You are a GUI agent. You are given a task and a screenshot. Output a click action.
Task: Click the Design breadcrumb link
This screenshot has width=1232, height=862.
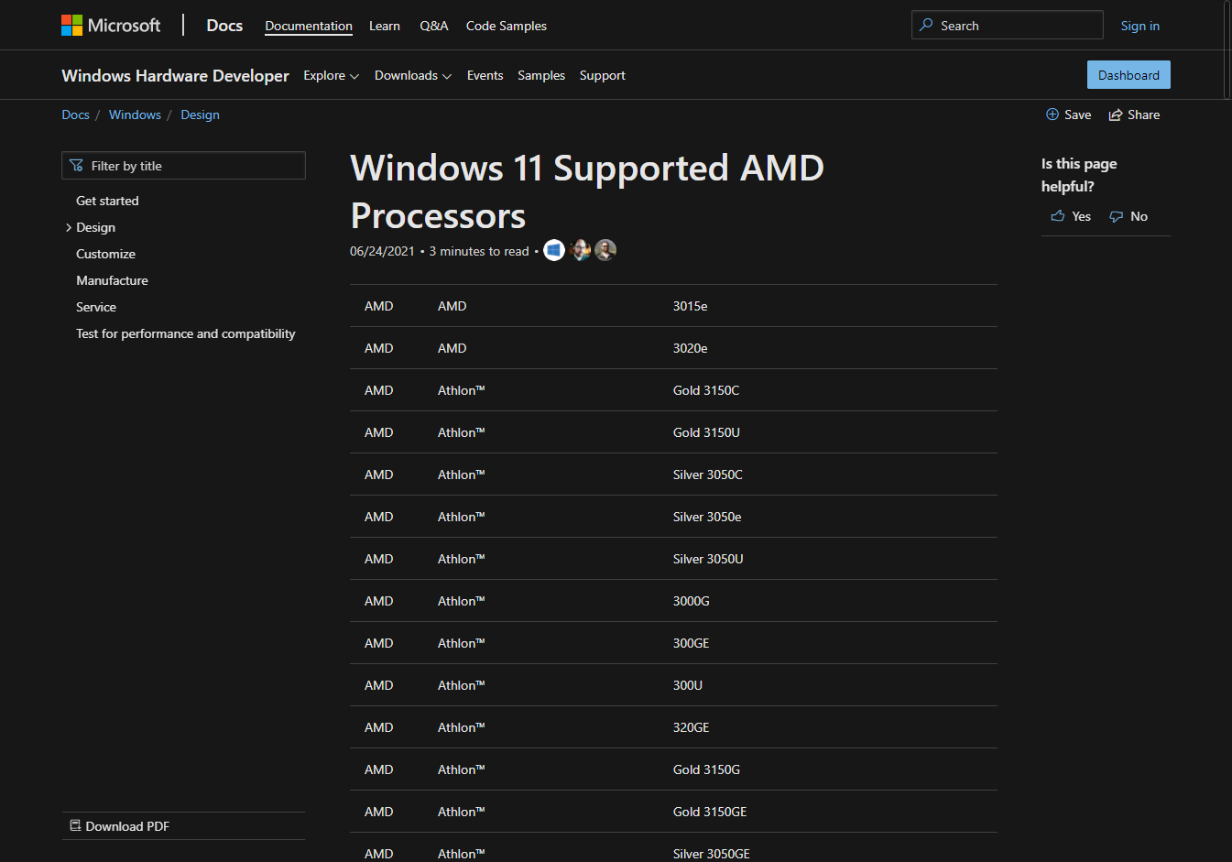pyautogui.click(x=200, y=115)
